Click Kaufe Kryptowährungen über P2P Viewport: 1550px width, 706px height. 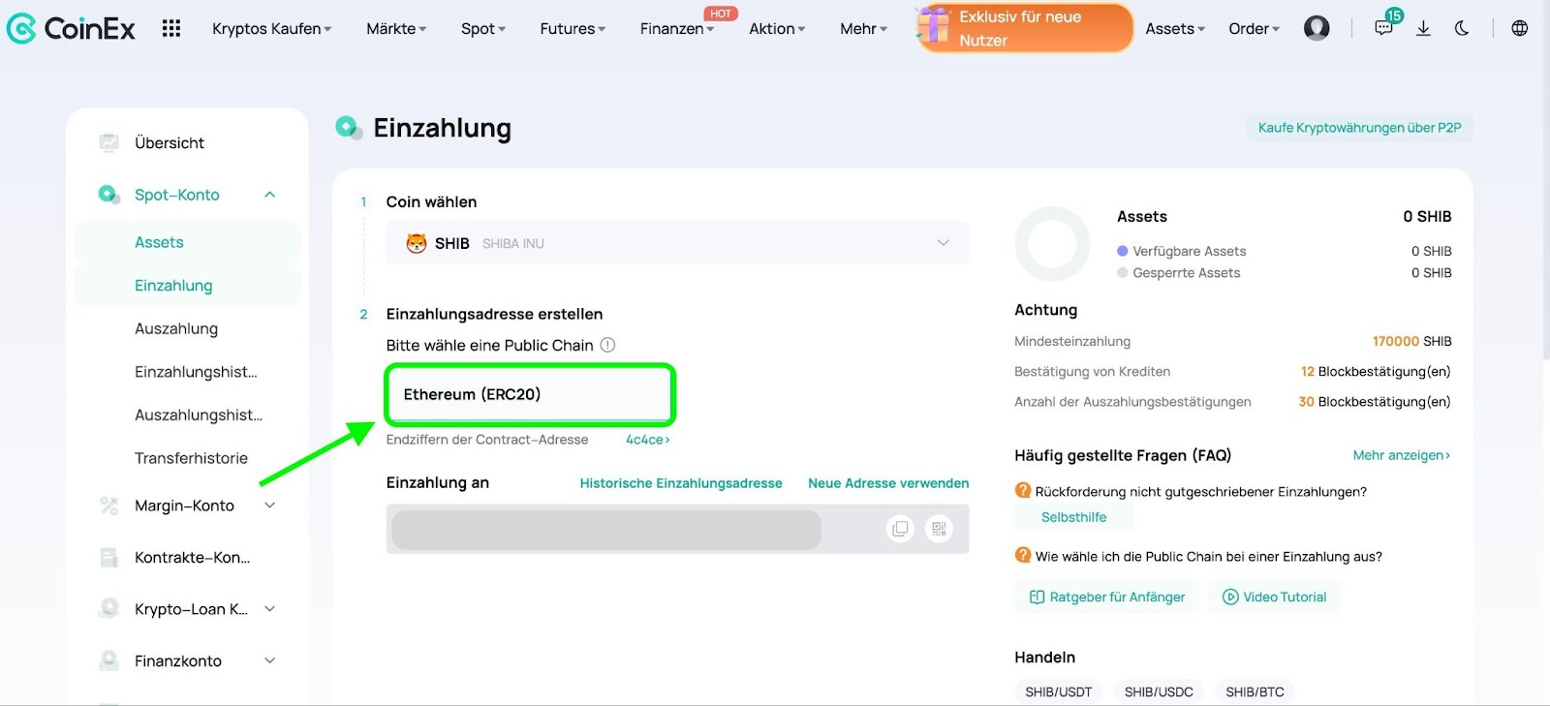pos(1359,128)
